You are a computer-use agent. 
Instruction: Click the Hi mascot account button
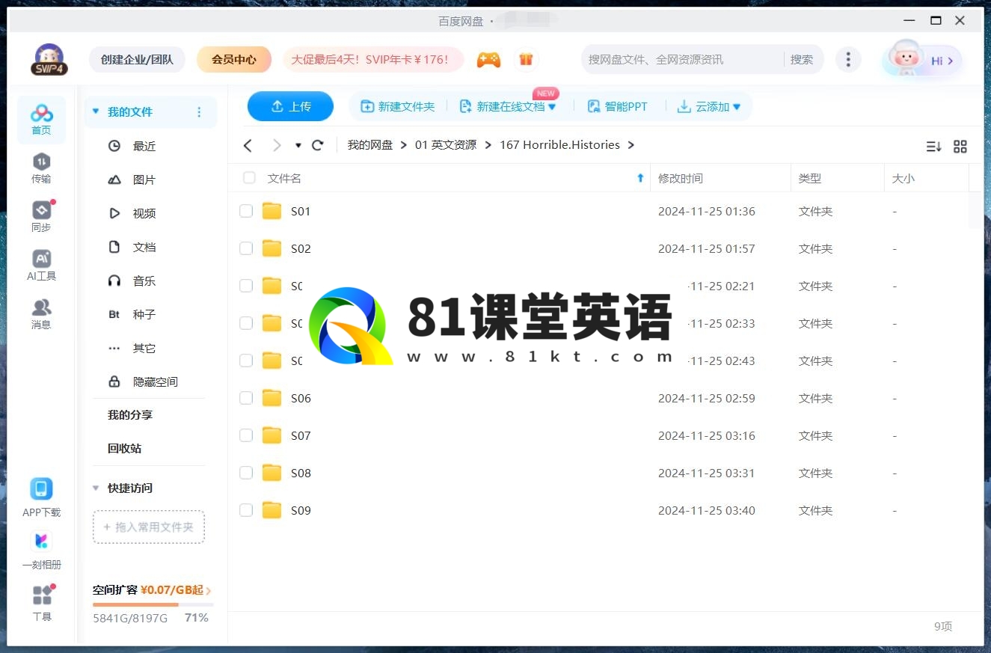point(921,60)
